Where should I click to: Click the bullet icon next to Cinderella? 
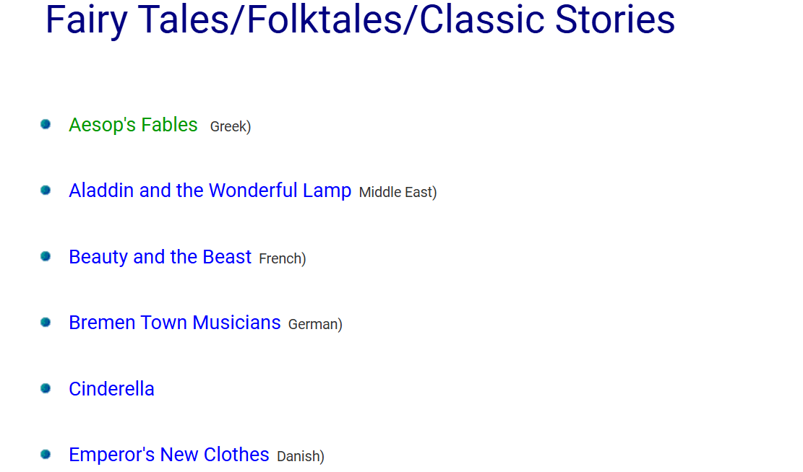(46, 388)
